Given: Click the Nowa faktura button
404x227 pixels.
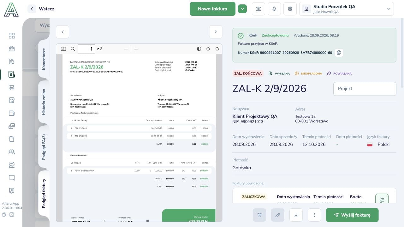Looking at the screenshot, I should click(213, 9).
